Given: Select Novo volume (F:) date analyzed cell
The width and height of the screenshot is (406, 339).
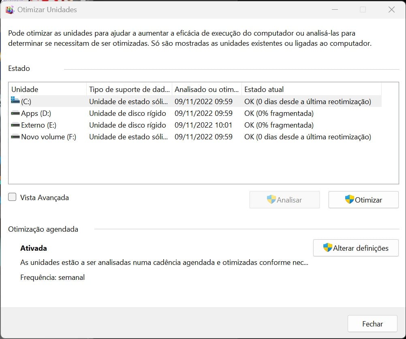Looking at the screenshot, I should point(203,137).
